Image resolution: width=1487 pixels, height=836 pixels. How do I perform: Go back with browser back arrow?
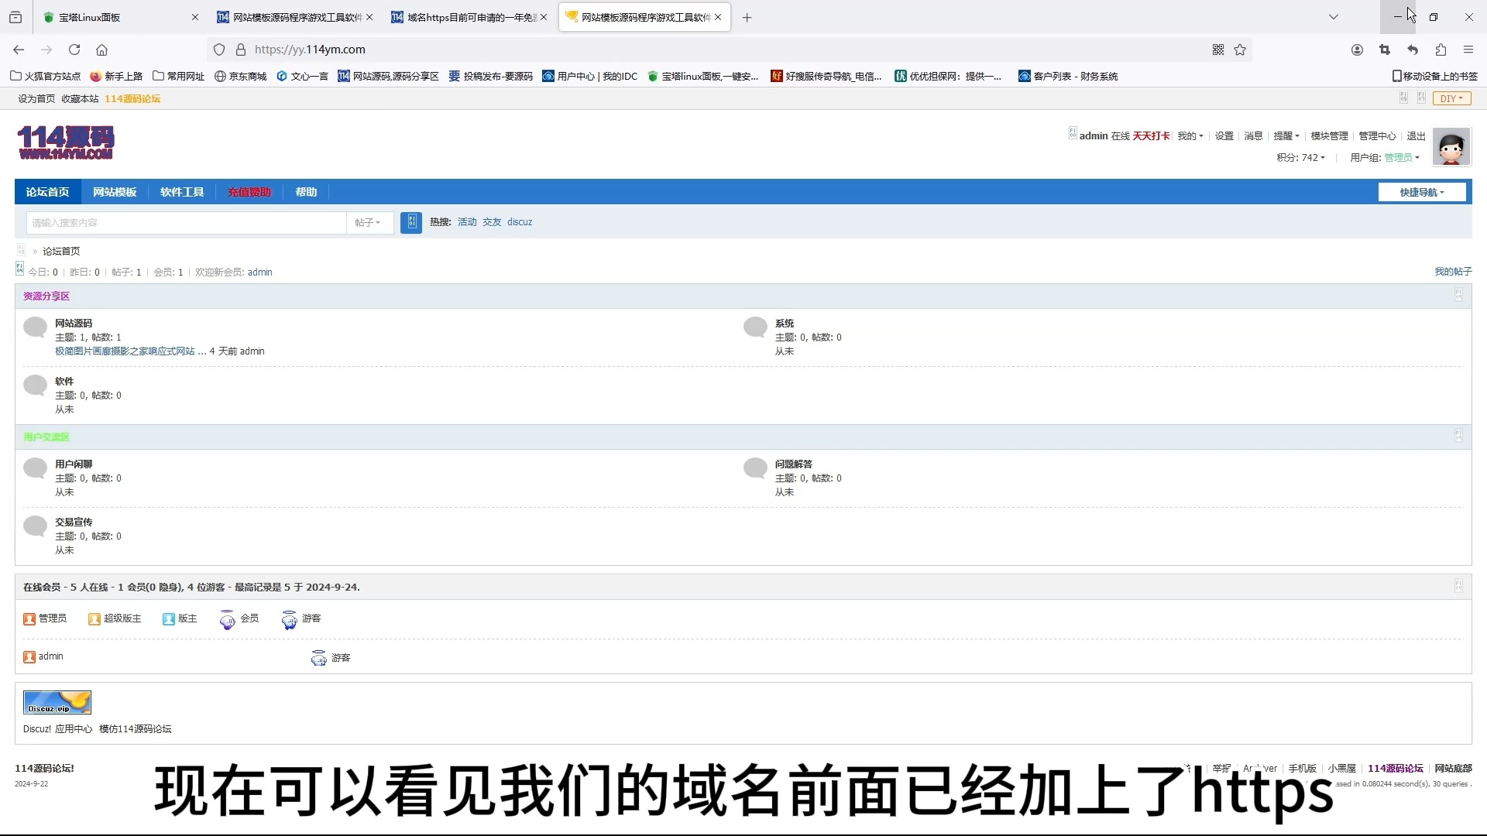19,50
